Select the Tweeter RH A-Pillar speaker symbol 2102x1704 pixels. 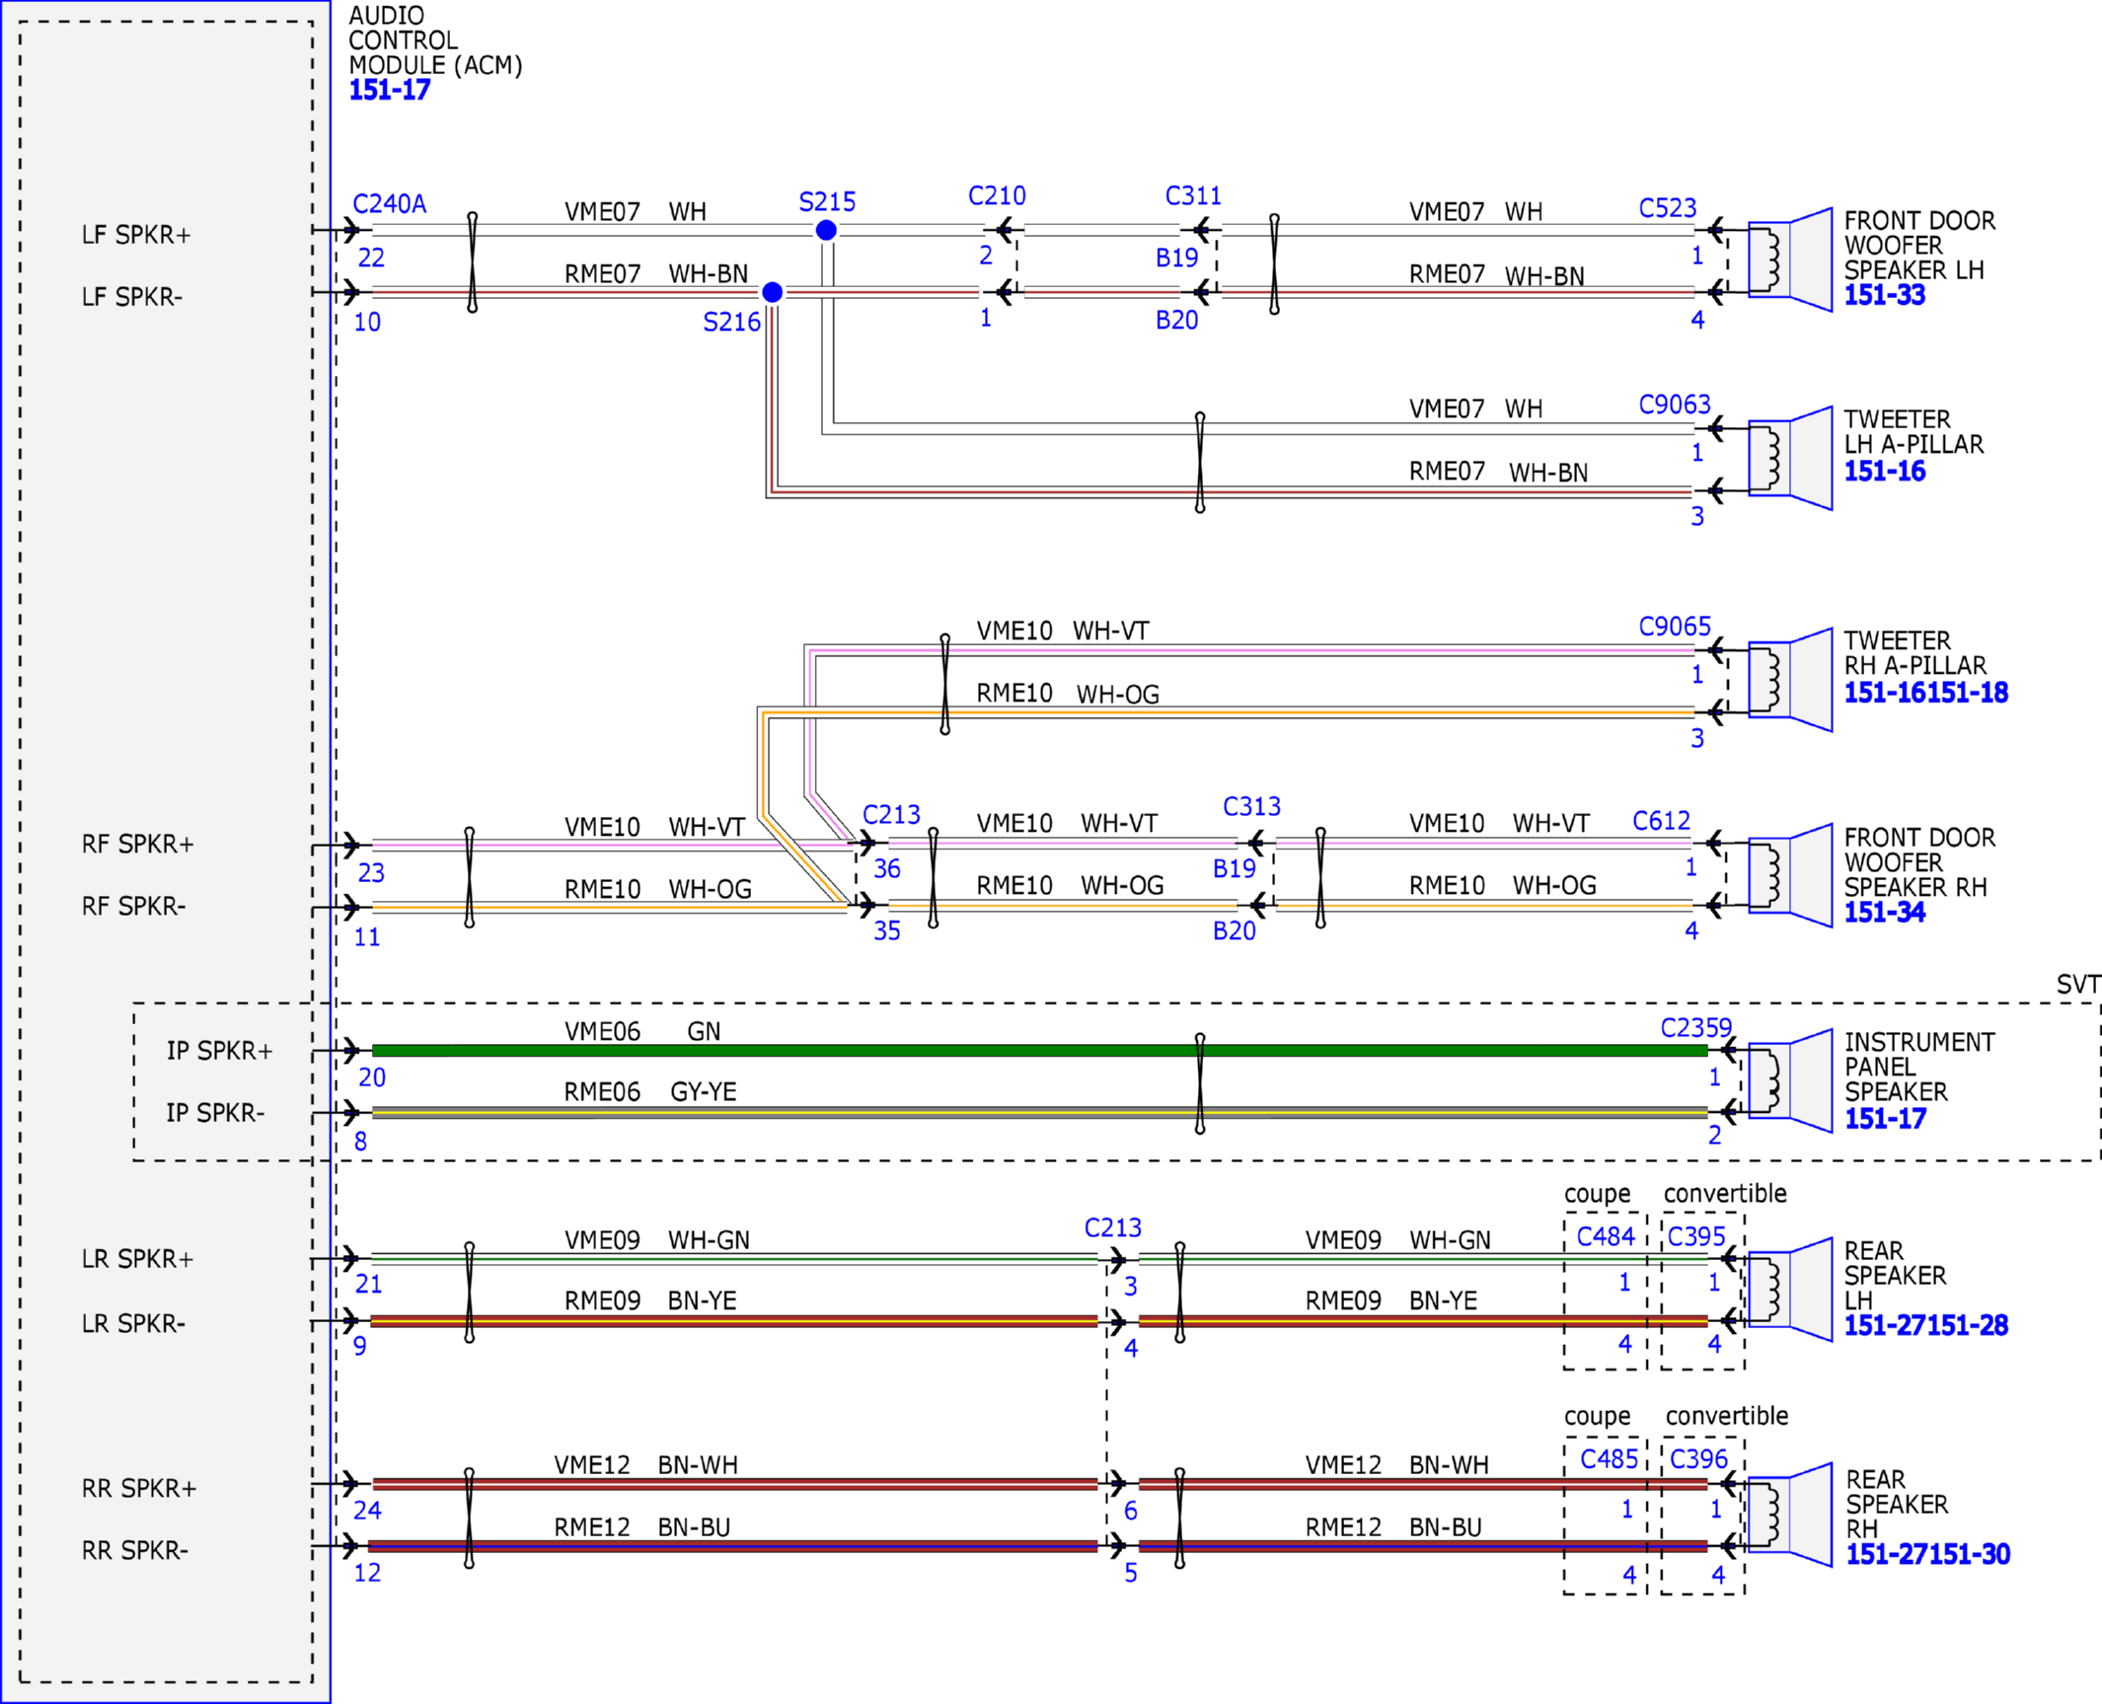click(1790, 680)
